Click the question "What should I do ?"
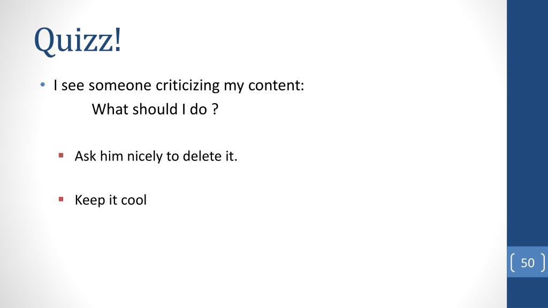 (155, 110)
